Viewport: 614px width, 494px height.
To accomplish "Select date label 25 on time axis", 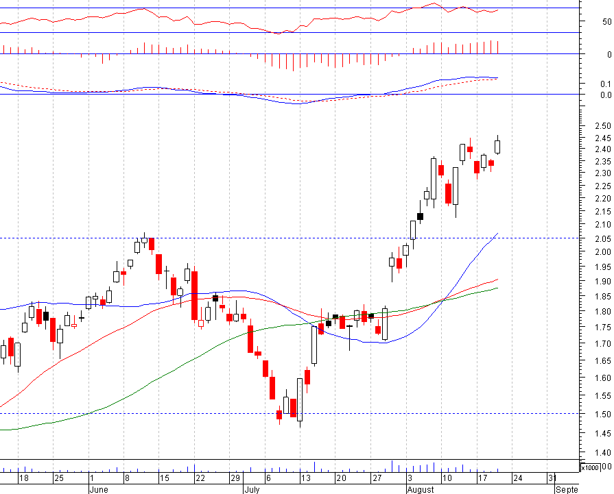I will (59, 478).
